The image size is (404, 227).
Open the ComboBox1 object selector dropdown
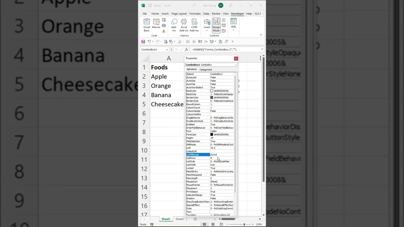pos(235,65)
